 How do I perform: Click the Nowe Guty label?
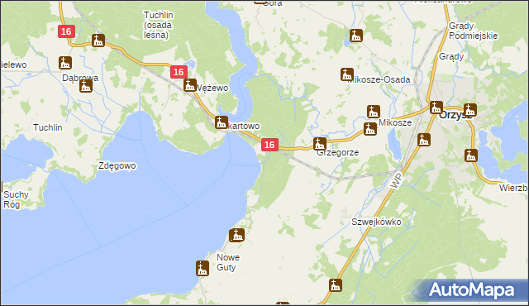tap(228, 262)
